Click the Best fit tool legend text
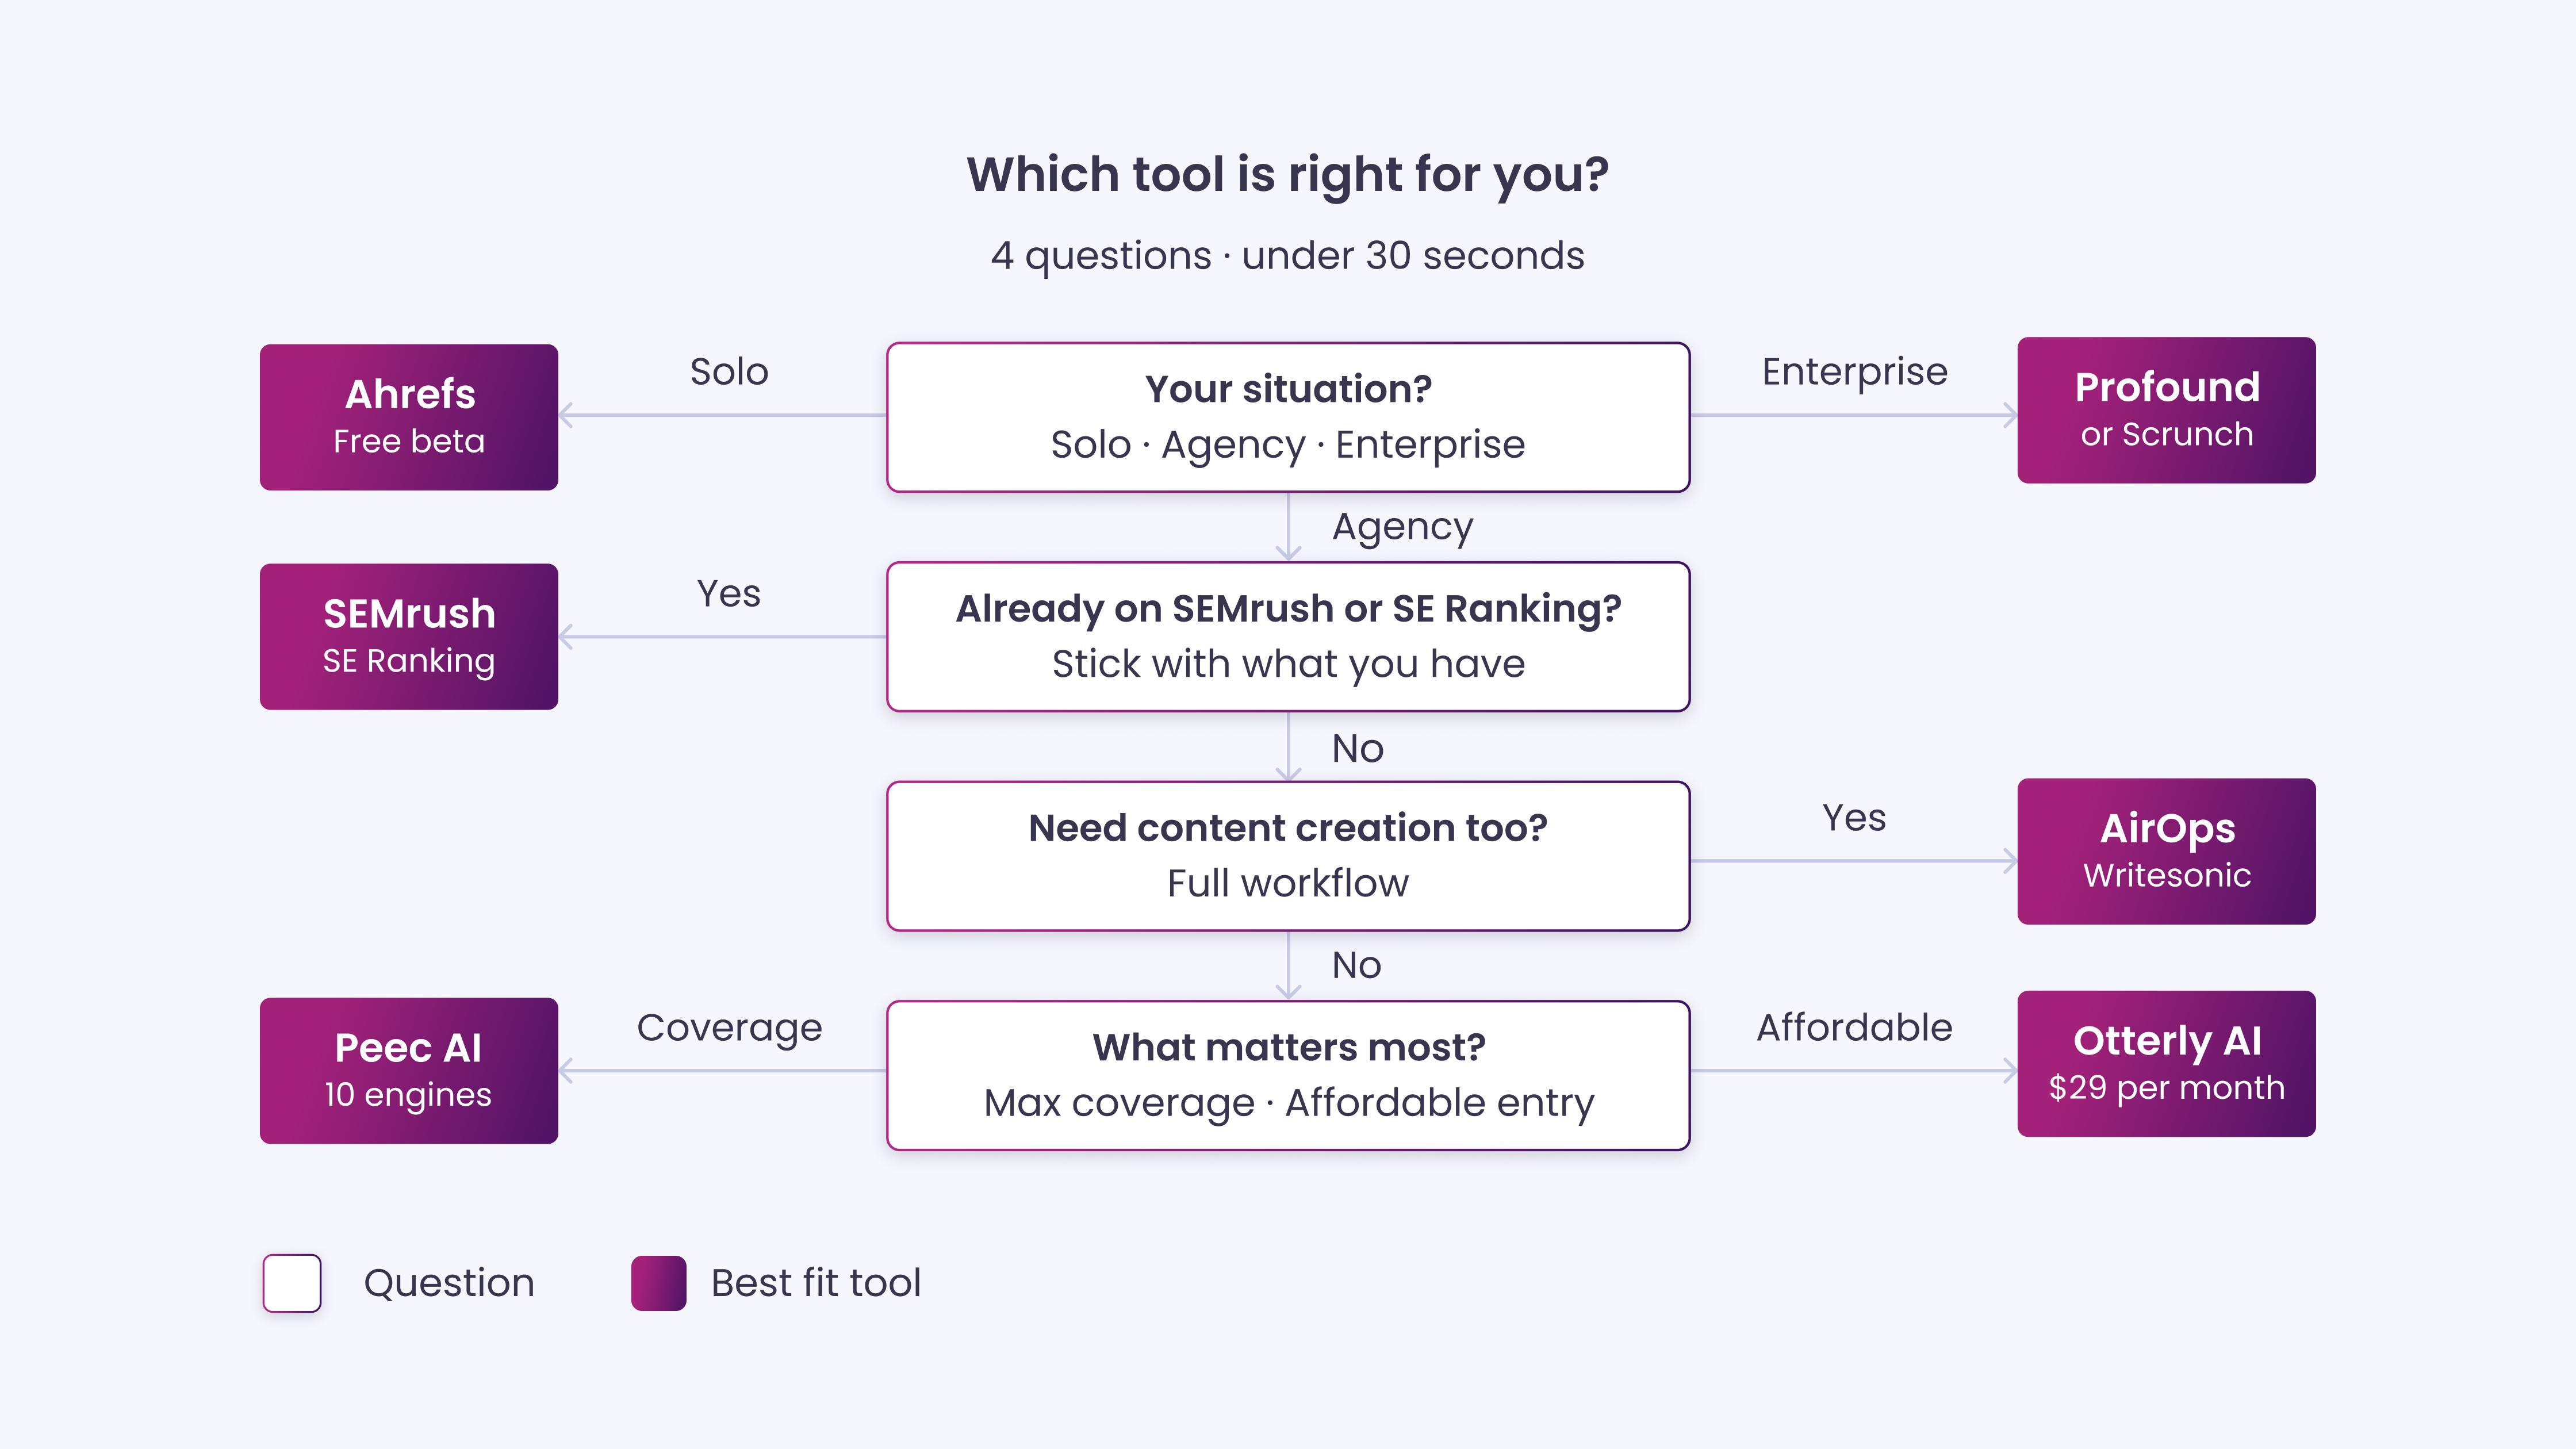2576x1449 pixels. point(816,1283)
